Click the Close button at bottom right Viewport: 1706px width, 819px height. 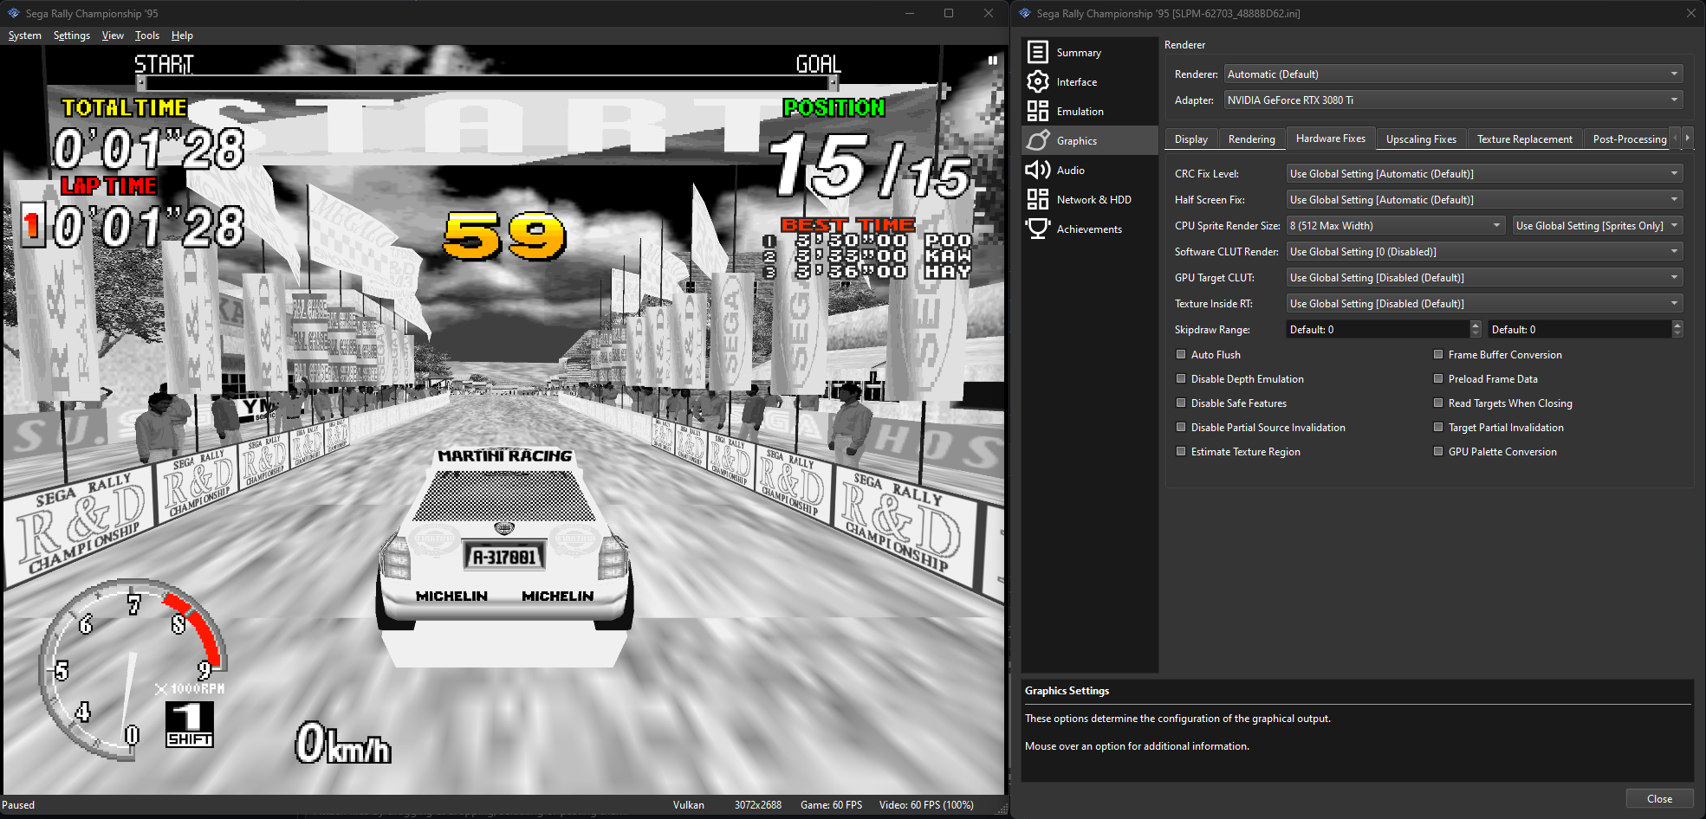coord(1659,798)
